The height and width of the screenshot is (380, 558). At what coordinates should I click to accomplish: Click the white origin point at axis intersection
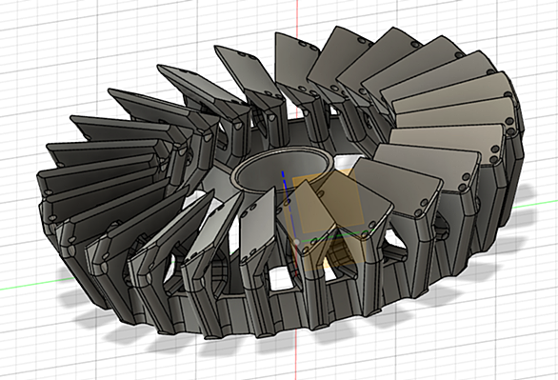(297, 242)
